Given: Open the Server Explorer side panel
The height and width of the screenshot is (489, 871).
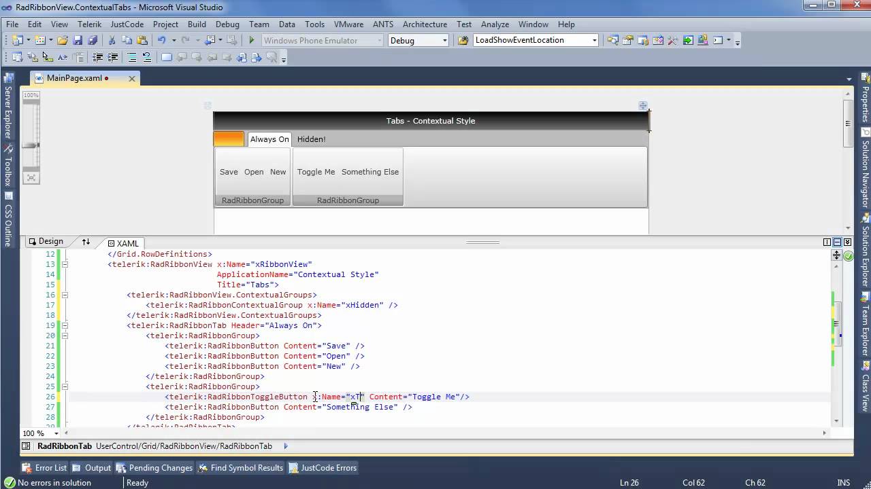Looking at the screenshot, I should (x=7, y=107).
